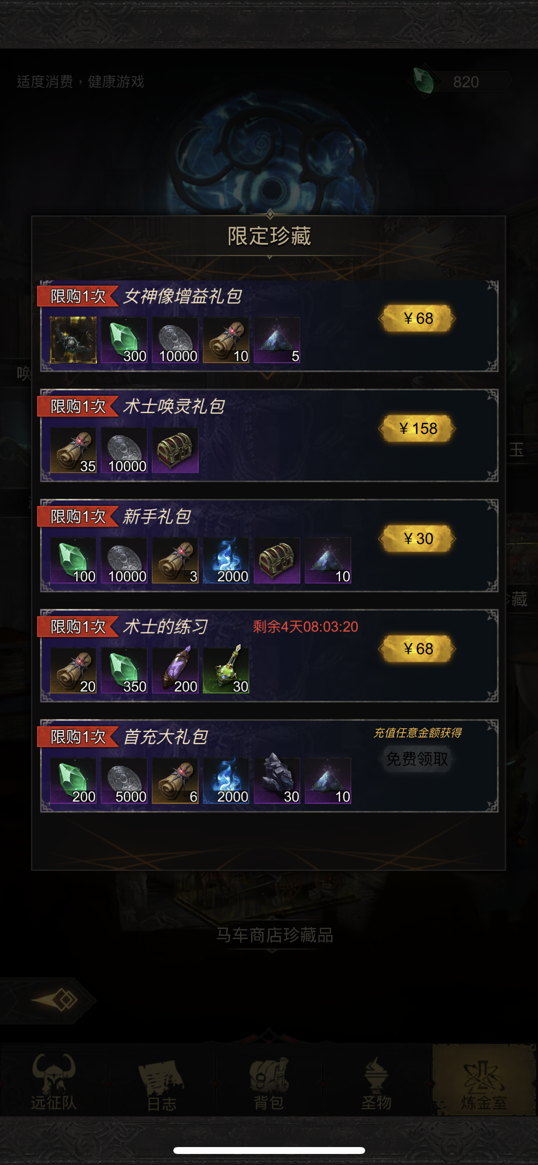Select the crystal dust 5 in first pack

pyautogui.click(x=277, y=340)
